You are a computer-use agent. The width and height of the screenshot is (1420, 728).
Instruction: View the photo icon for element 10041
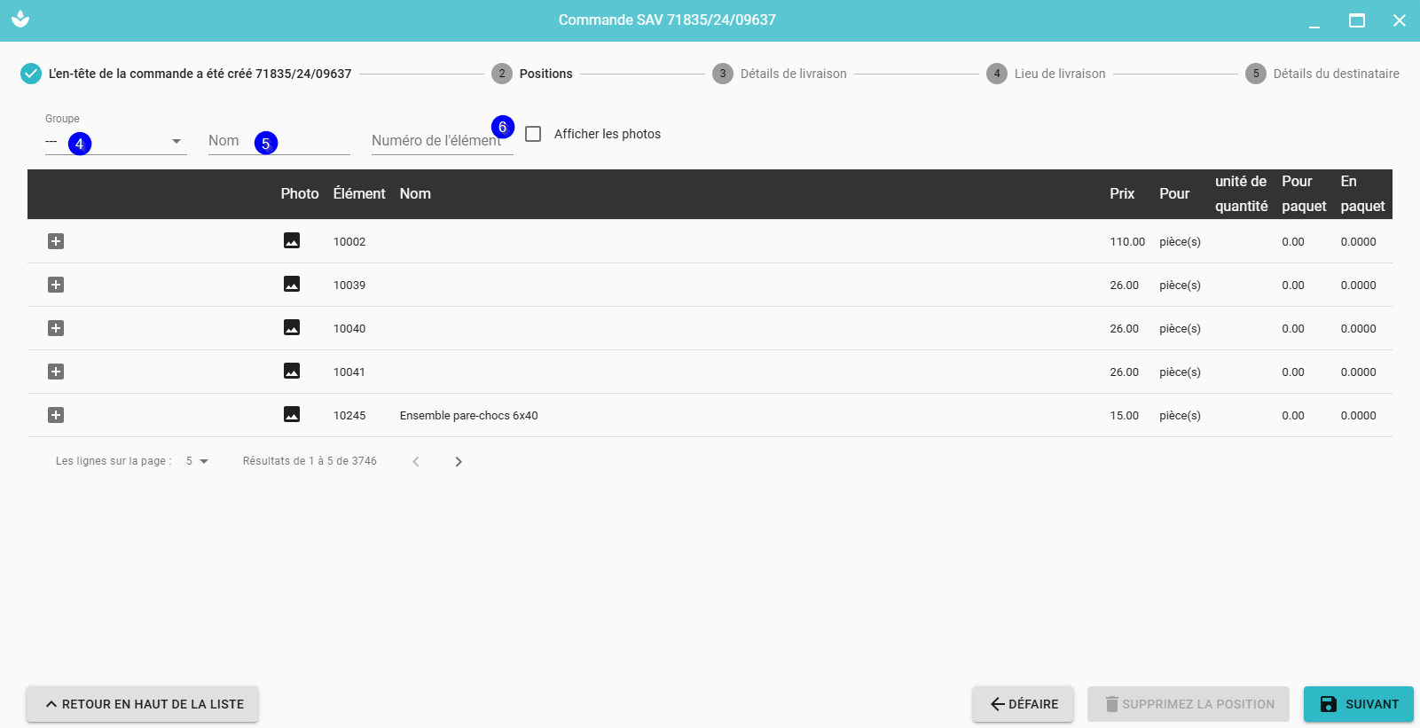[291, 372]
